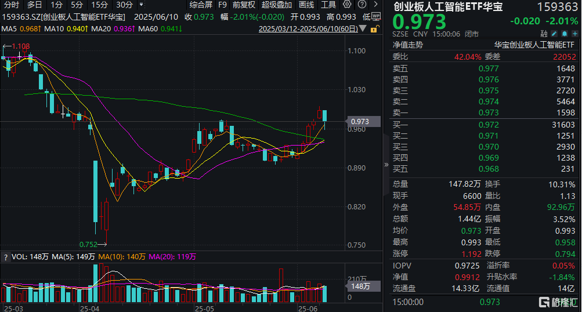Image resolution: width=582 pixels, height=312 pixels.
Task: Click the 溢折率 0.05% value
Action: [563, 266]
